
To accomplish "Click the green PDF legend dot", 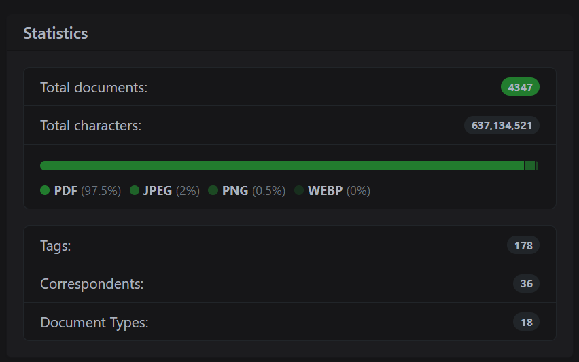I will pos(46,191).
